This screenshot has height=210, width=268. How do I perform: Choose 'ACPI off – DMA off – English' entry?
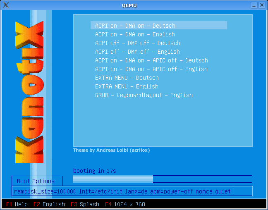(137, 52)
